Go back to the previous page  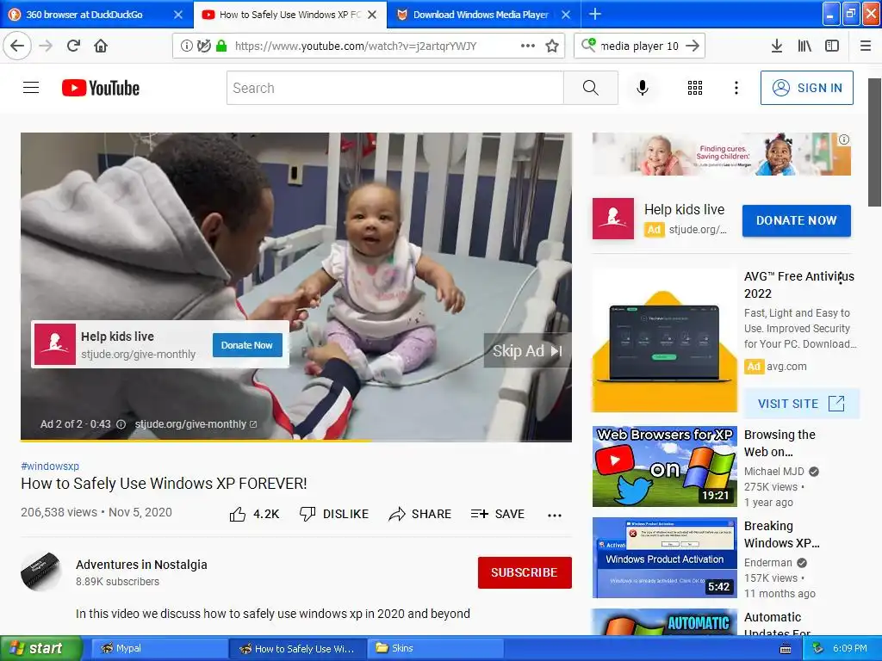tap(17, 46)
